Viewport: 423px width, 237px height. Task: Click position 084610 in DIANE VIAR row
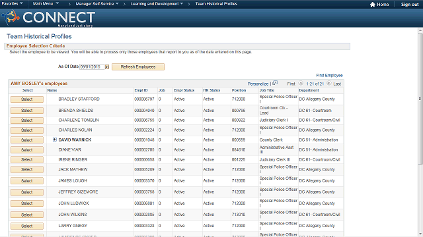click(x=239, y=150)
